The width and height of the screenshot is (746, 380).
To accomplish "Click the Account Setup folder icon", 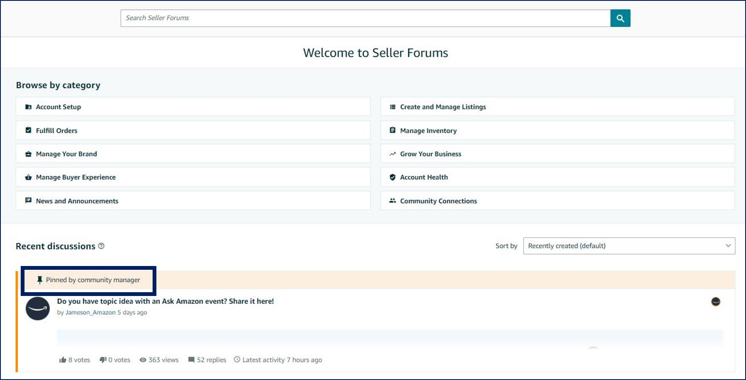I will [x=28, y=107].
